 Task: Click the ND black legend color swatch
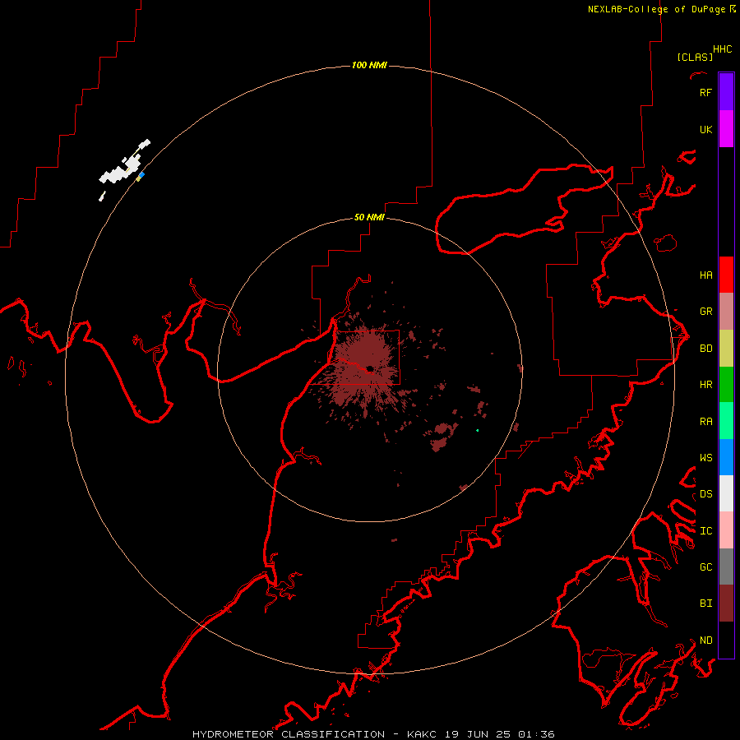tap(726, 640)
